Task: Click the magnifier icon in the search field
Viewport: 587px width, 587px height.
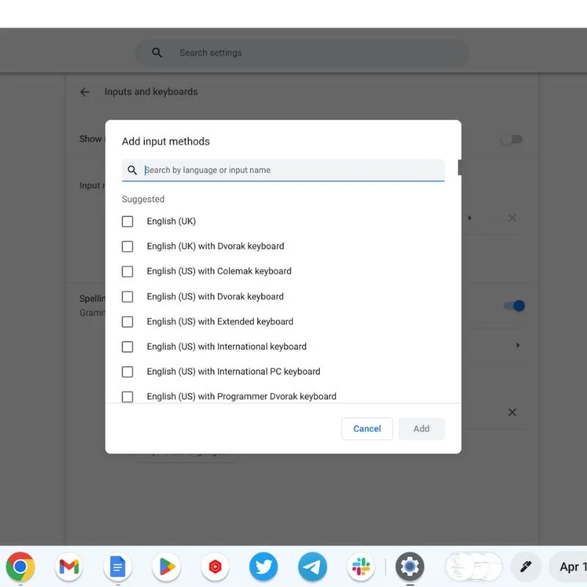Action: tap(132, 169)
